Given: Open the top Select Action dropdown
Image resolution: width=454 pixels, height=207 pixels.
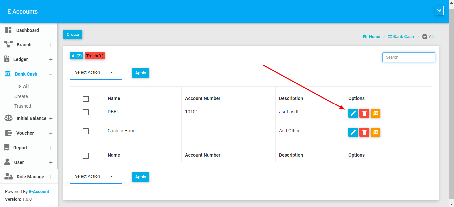Looking at the screenshot, I should click(95, 72).
